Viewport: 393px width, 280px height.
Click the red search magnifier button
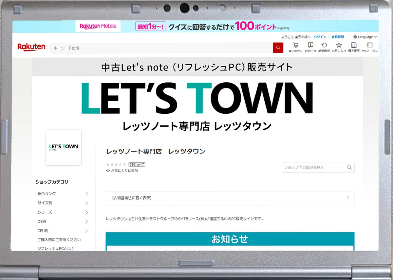tap(278, 48)
